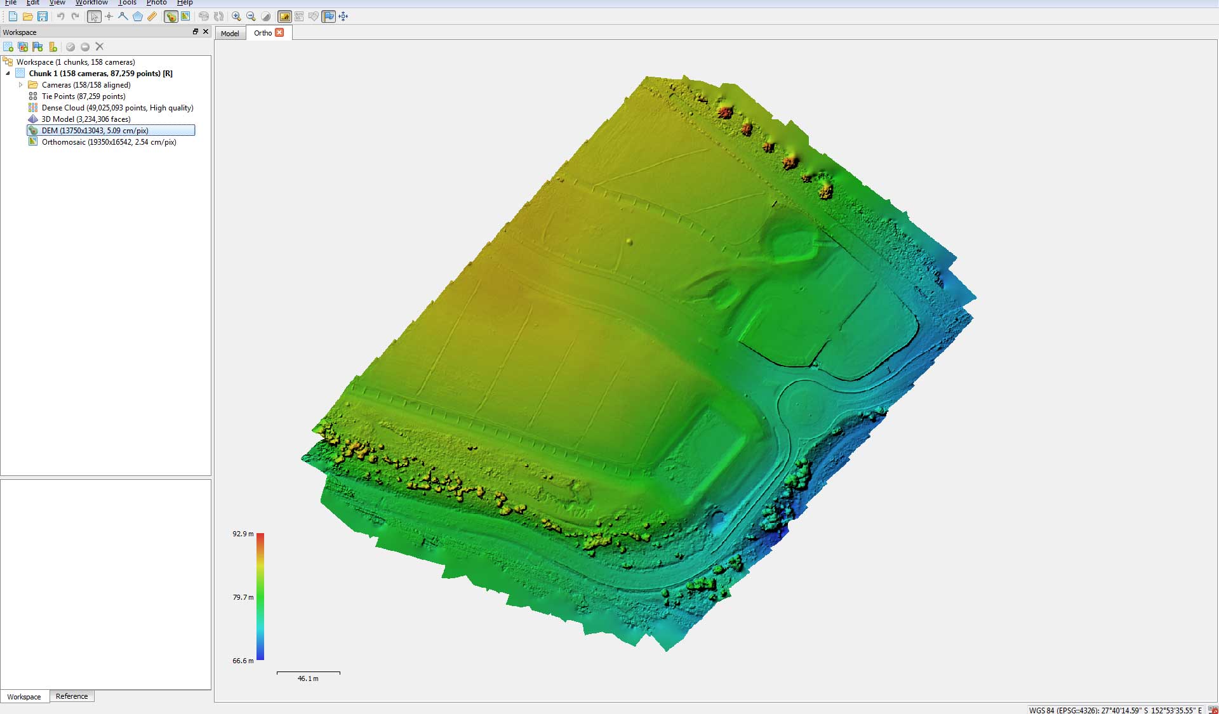Click the Save project icon
The height and width of the screenshot is (714, 1219).
[x=43, y=16]
